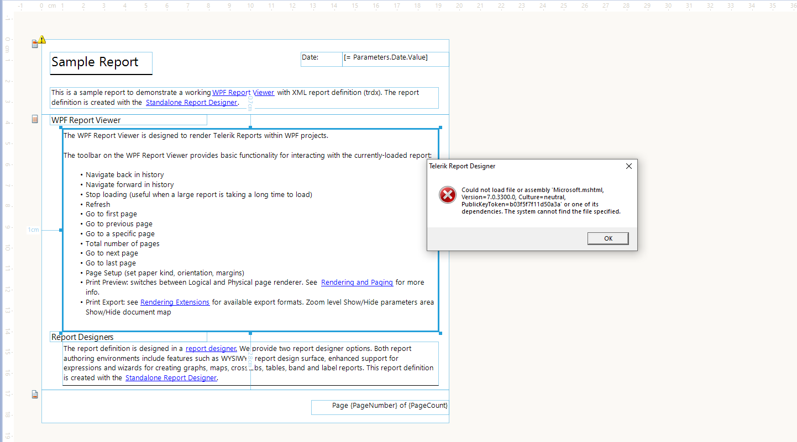This screenshot has height=442, width=797.
Task: Open the "report designer" link
Action: pos(211,349)
